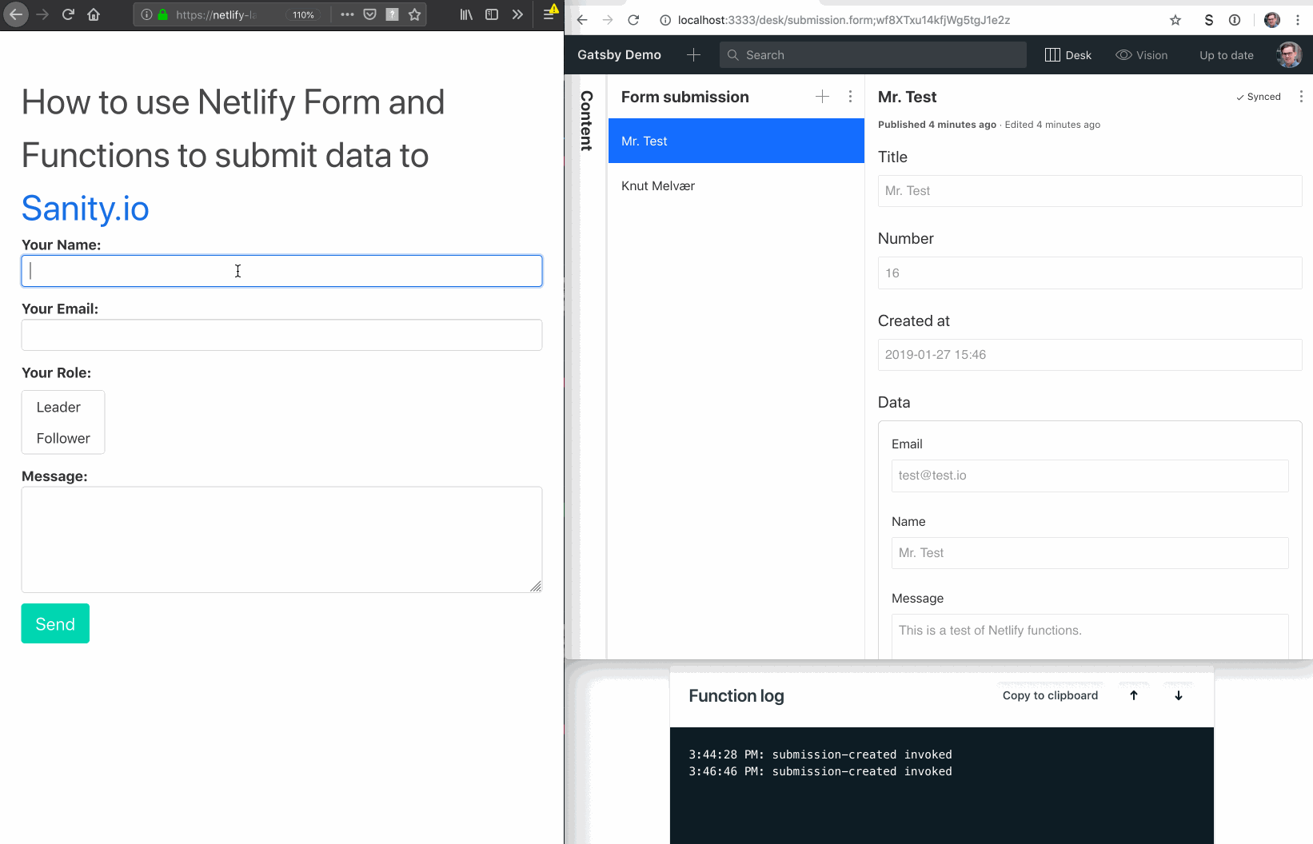Click the Synced status indicator

(1259, 97)
